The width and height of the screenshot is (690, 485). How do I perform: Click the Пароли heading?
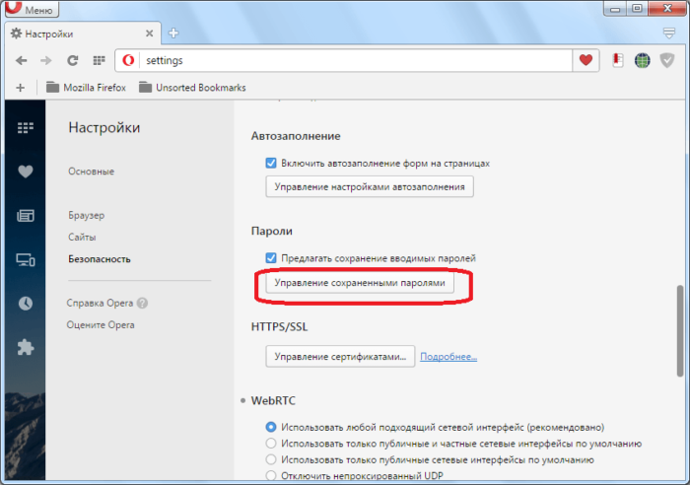click(x=271, y=231)
